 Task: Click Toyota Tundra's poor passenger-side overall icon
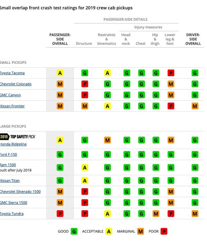point(60,214)
